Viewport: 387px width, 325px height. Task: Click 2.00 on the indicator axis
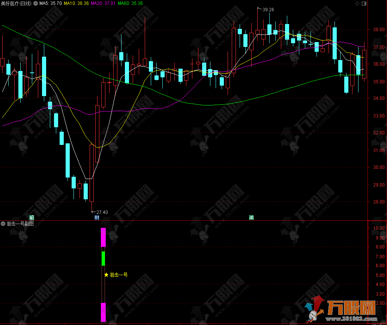pyautogui.click(x=380, y=303)
